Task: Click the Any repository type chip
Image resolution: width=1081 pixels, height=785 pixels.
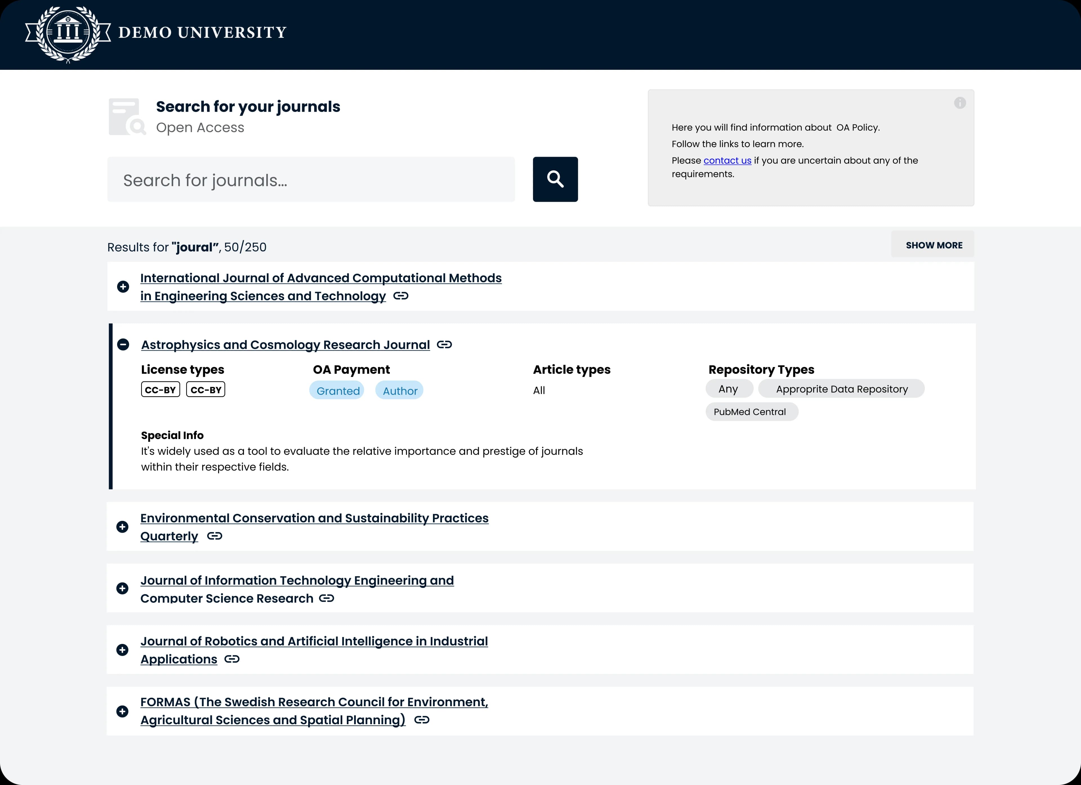Action: point(729,388)
